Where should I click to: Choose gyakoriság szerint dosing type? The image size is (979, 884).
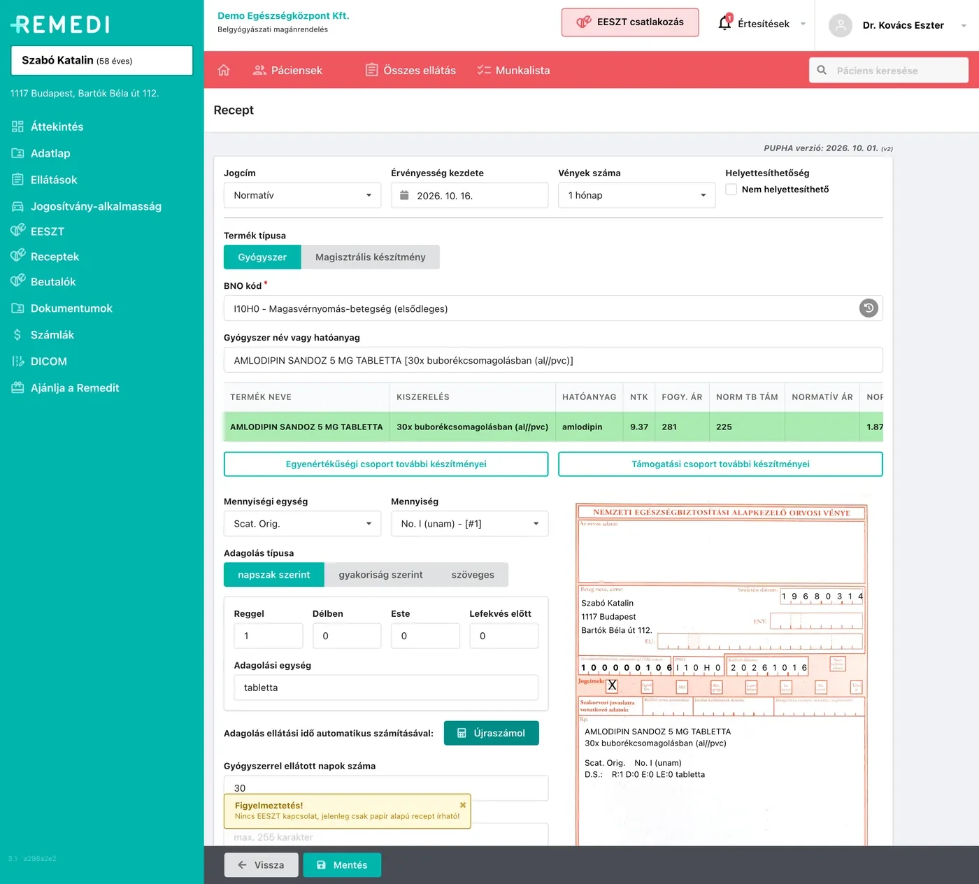380,574
